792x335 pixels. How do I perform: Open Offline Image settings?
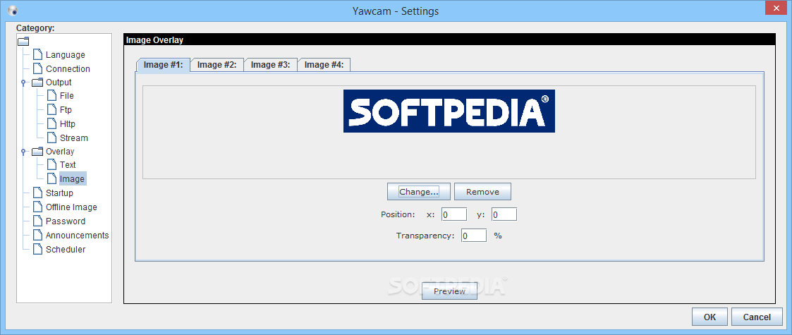(x=71, y=207)
